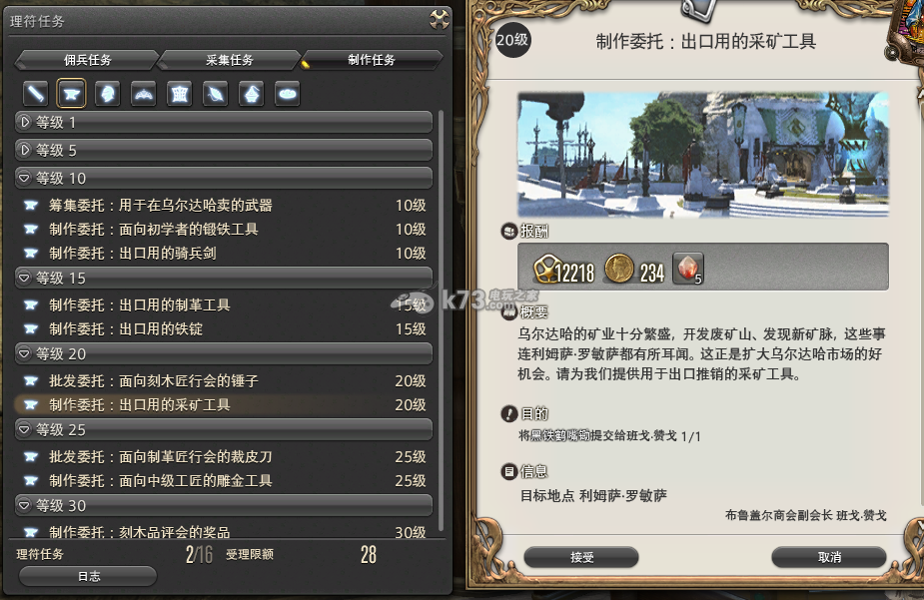
Task: Expand the 等级 5 group
Action: tap(224, 150)
